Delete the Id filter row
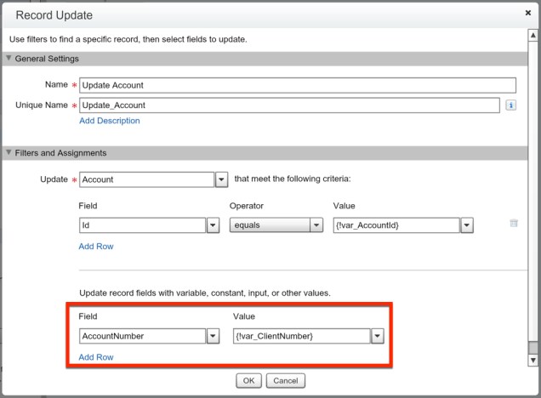 513,224
